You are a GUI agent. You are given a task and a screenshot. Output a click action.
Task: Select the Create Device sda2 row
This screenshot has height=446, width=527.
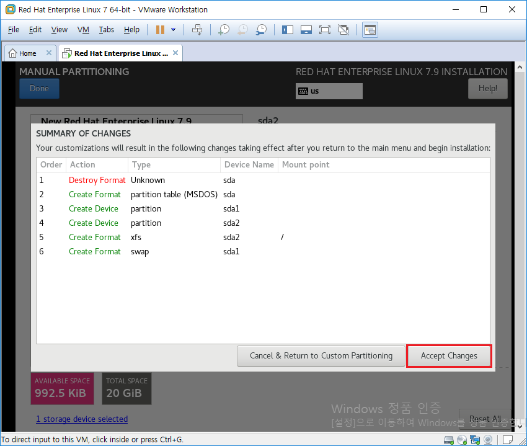[263, 223]
